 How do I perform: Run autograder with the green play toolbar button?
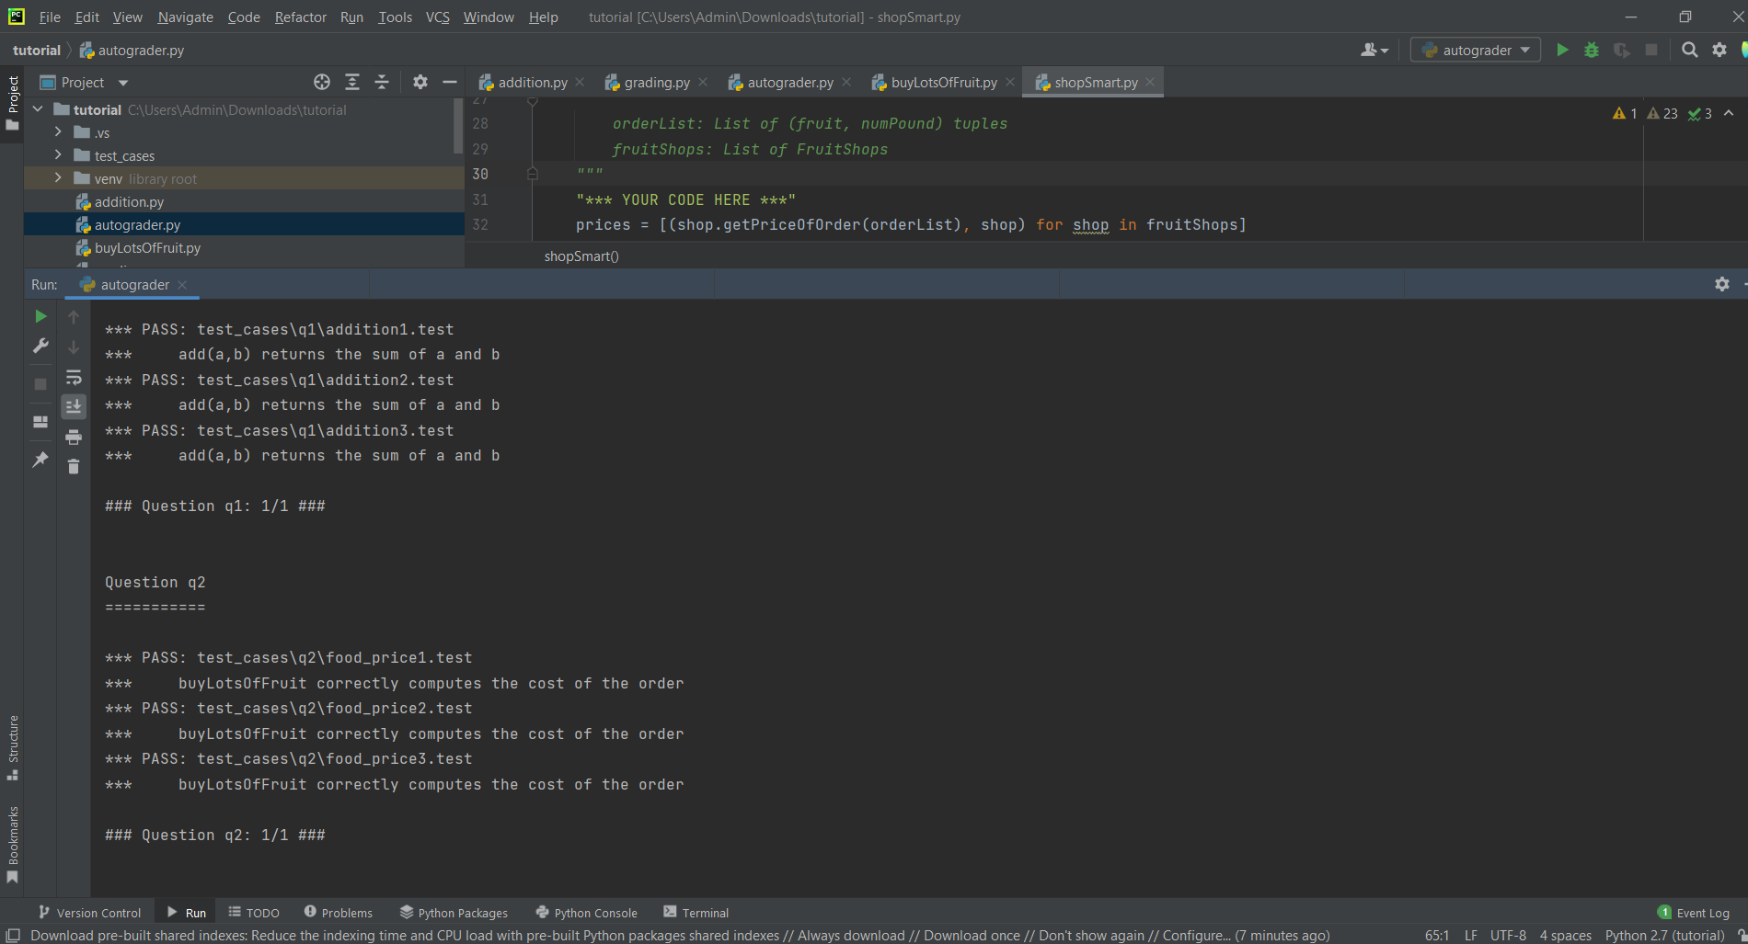(1562, 50)
